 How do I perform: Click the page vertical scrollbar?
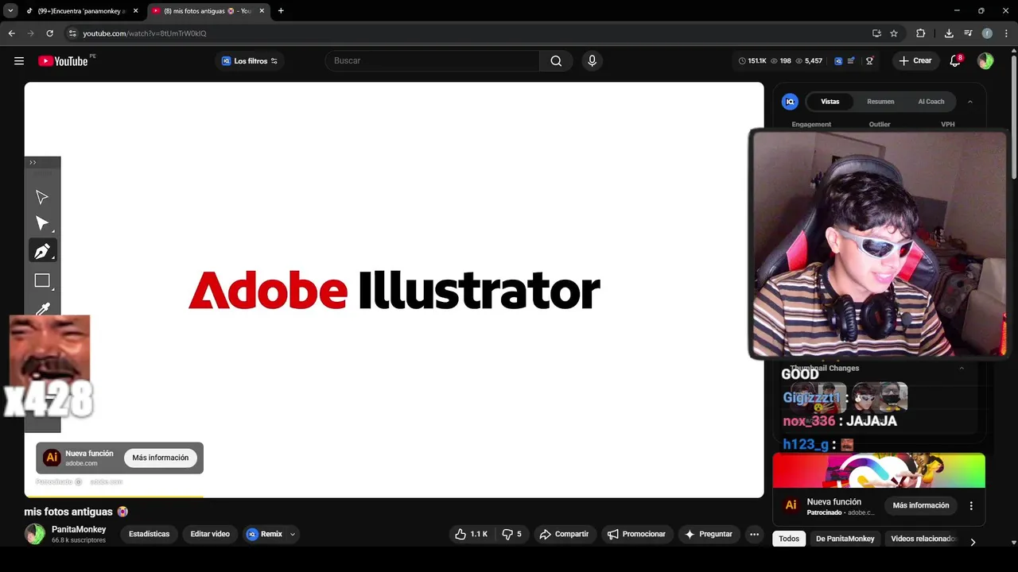coord(1013,115)
